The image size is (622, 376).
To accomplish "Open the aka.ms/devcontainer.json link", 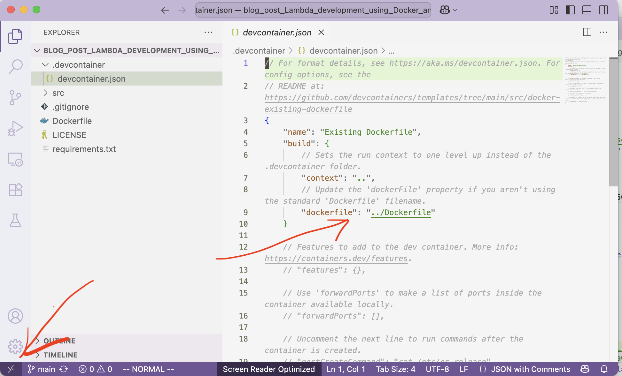I will 463,63.
